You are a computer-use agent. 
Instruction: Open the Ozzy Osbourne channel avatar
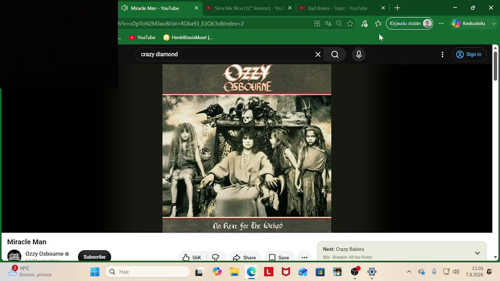[14, 256]
